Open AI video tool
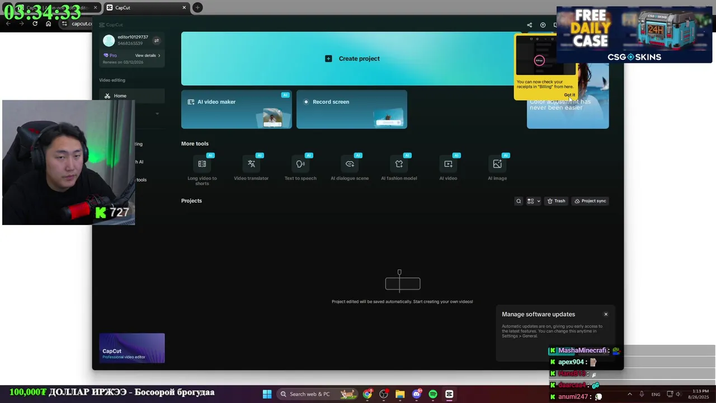The width and height of the screenshot is (716, 403). point(448,168)
